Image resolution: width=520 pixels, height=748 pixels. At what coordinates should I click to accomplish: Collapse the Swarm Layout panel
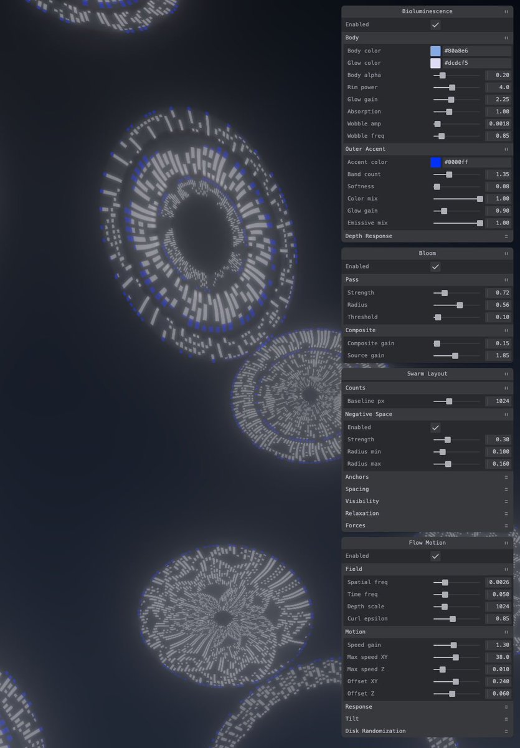[x=427, y=374]
